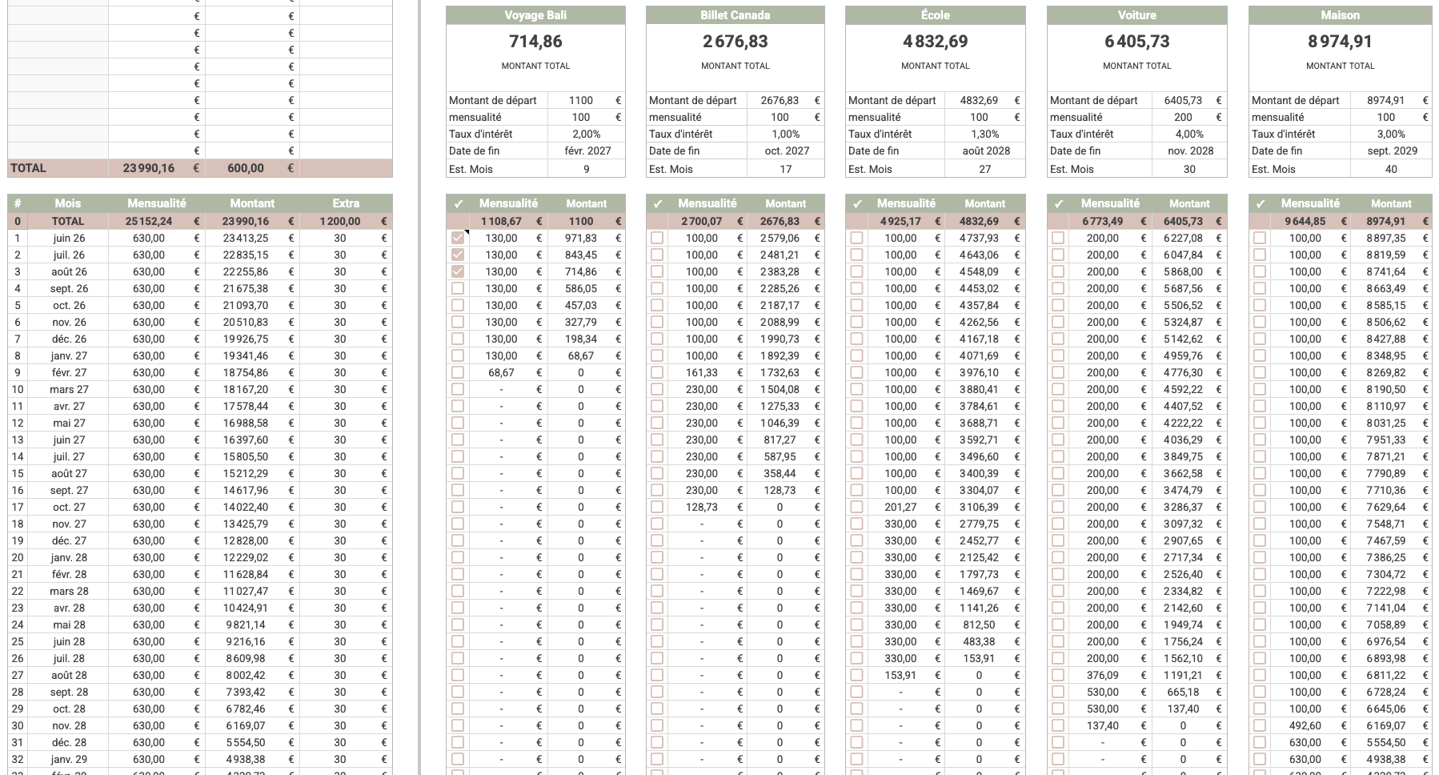Edit the 2,00% interest rate for Voyage Bali
The height and width of the screenshot is (775, 1439).
[587, 134]
